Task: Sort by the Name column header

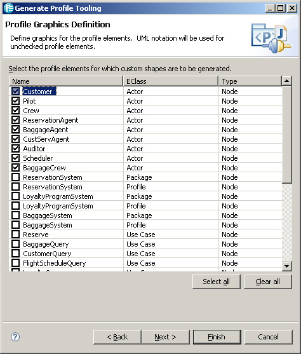Action: [66, 81]
